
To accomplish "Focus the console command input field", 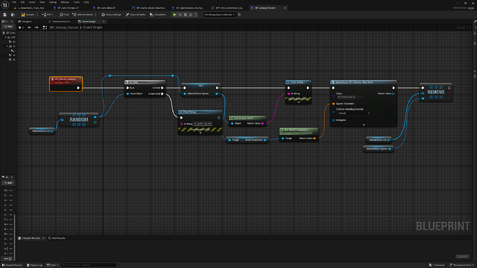I will tap(88, 265).
